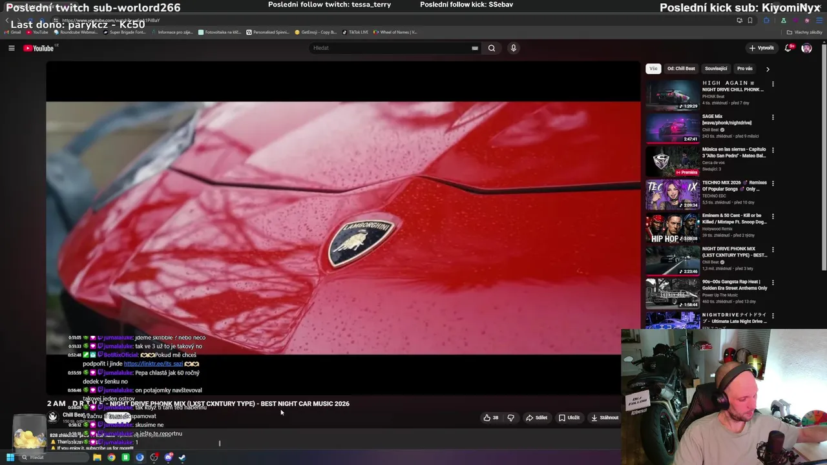Open TECHNO MIX 2026 thumbnail
The width and height of the screenshot is (827, 465).
click(x=673, y=194)
